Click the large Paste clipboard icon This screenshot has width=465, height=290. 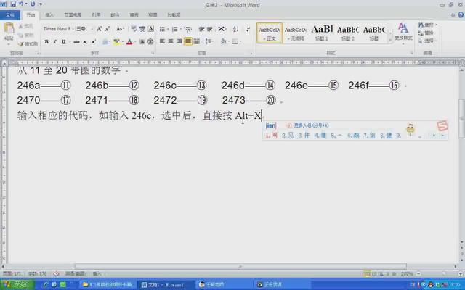coord(9,28)
